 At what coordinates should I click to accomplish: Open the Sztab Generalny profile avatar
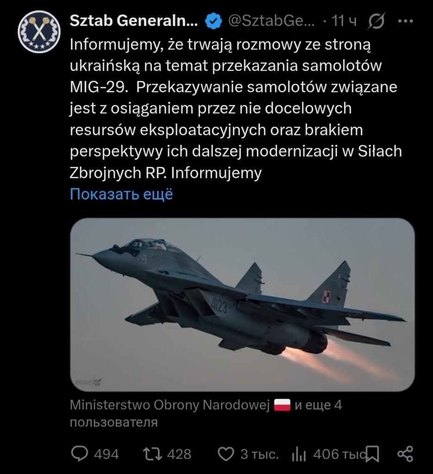(39, 31)
